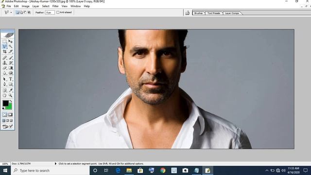Screen dimensions: 311x175
Task: Open the Select menu
Action: click(x=46, y=6)
